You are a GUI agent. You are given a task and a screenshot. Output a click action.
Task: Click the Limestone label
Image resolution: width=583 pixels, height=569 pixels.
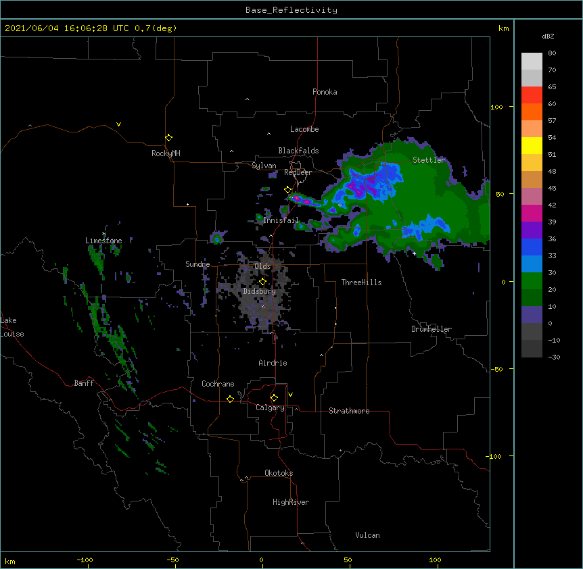pyautogui.click(x=103, y=241)
